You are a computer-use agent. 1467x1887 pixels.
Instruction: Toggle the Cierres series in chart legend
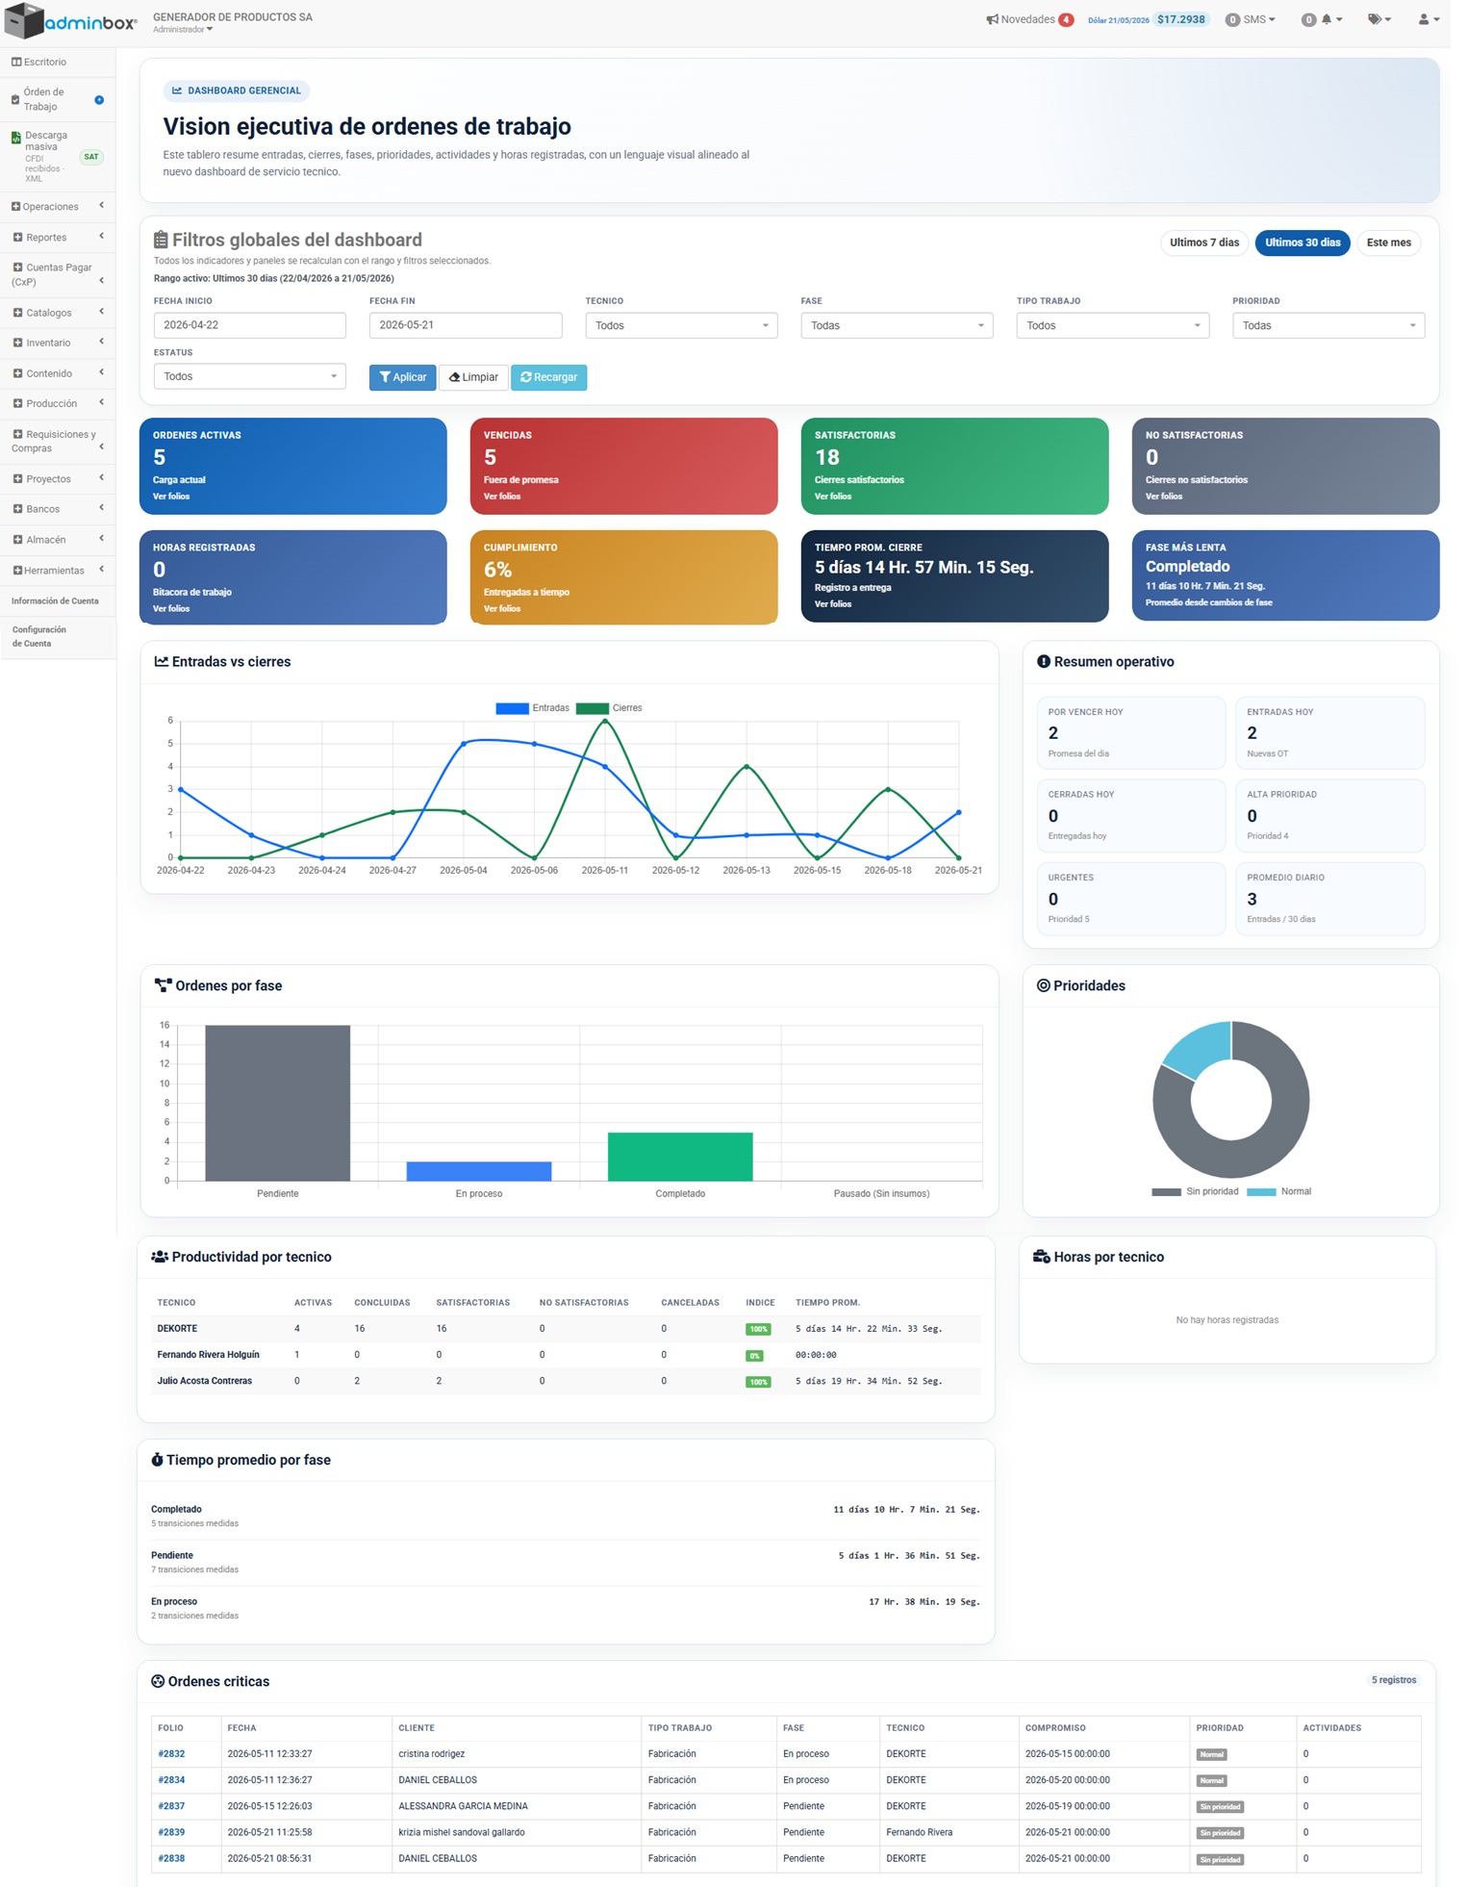pos(609,708)
